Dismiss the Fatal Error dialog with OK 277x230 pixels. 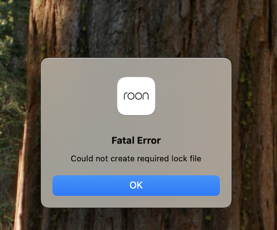[136, 185]
